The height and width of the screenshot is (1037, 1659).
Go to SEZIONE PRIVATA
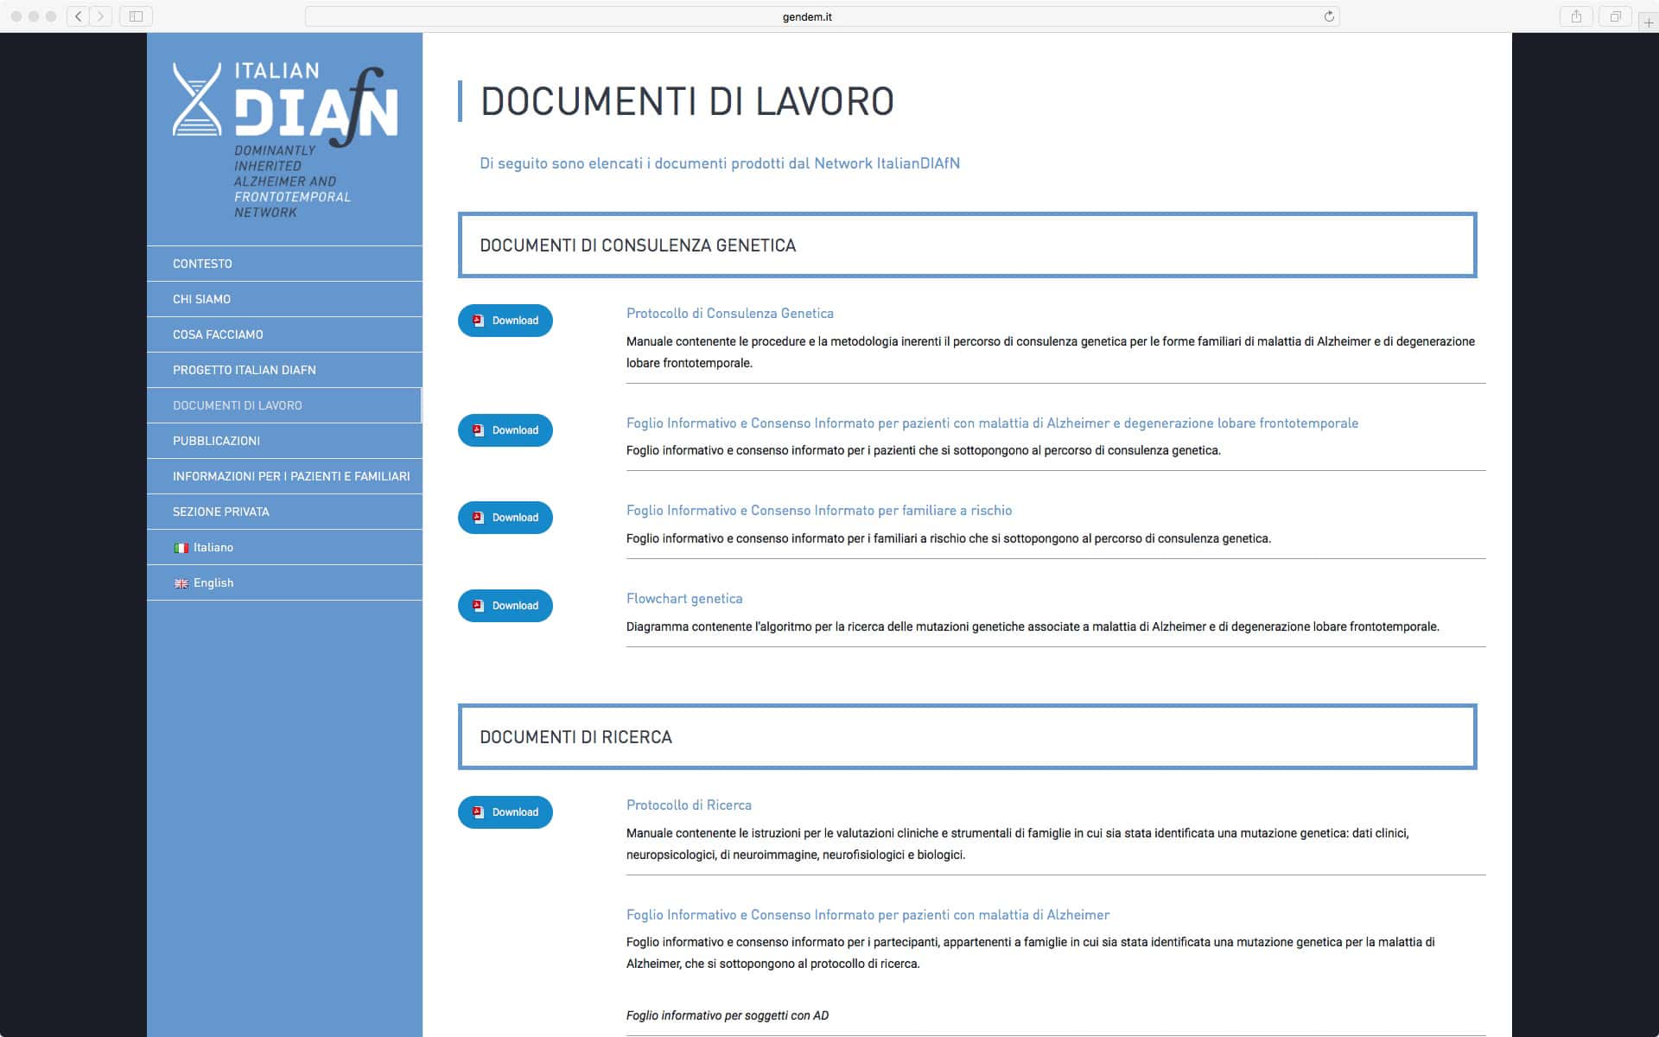coord(284,512)
